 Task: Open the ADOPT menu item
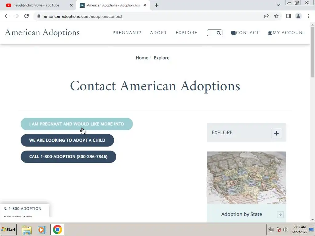[x=158, y=33]
